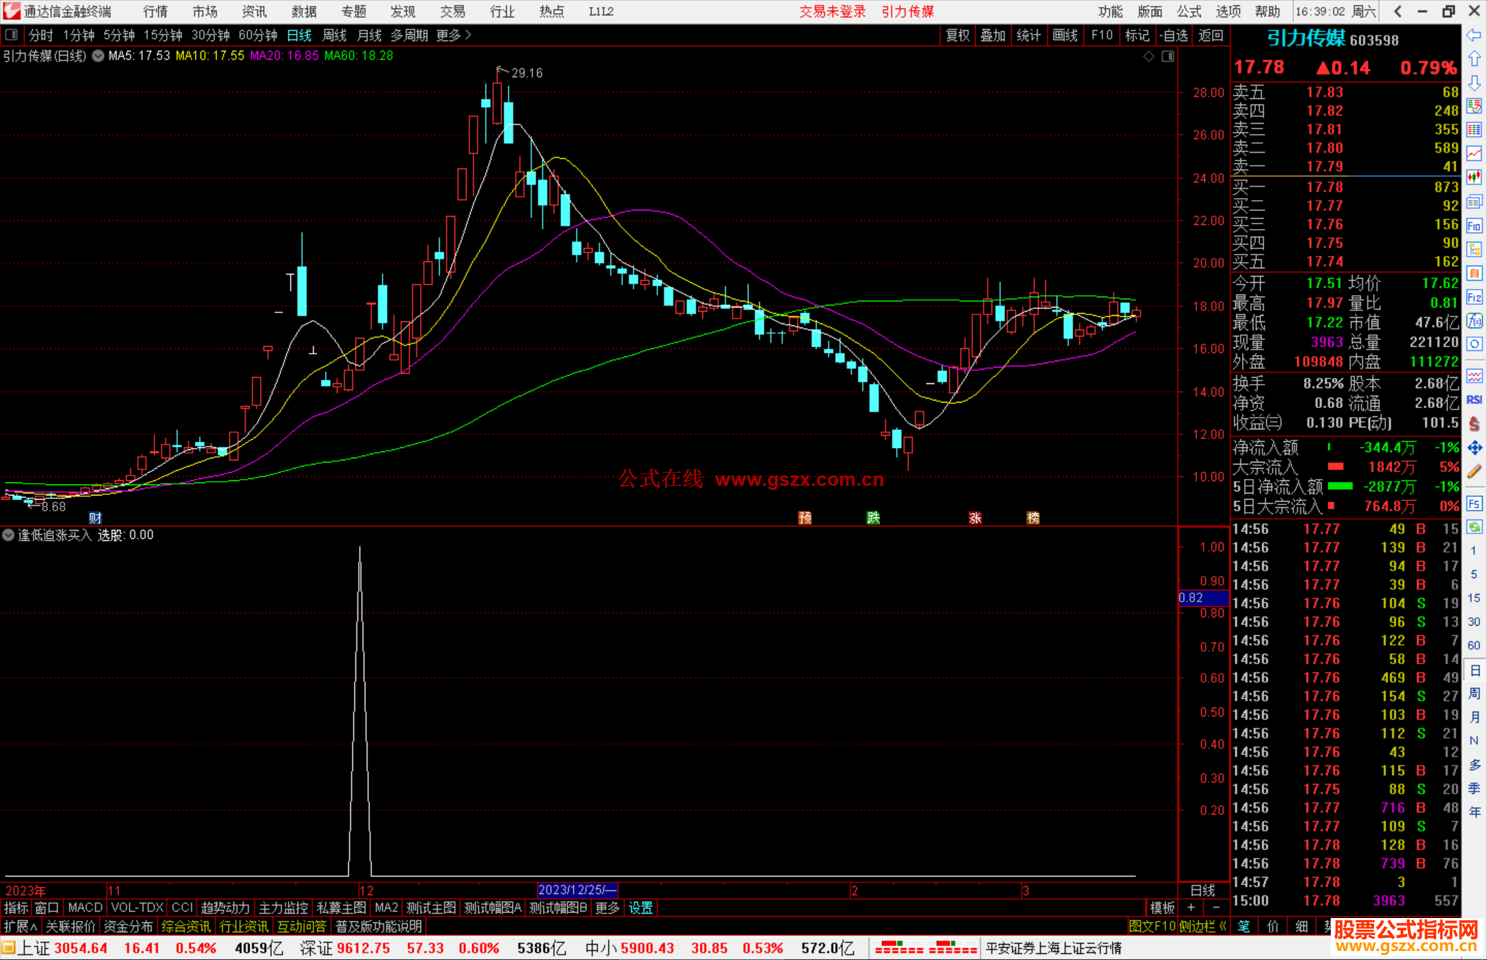The height and width of the screenshot is (960, 1487).
Task: Toggle the MA indicator settings circle button
Action: point(98,56)
